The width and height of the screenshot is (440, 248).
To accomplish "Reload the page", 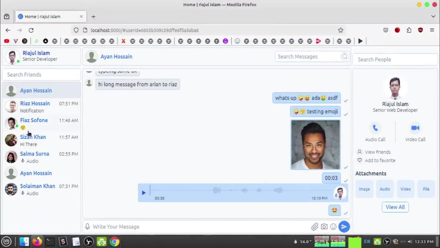I will pyautogui.click(x=31, y=30).
